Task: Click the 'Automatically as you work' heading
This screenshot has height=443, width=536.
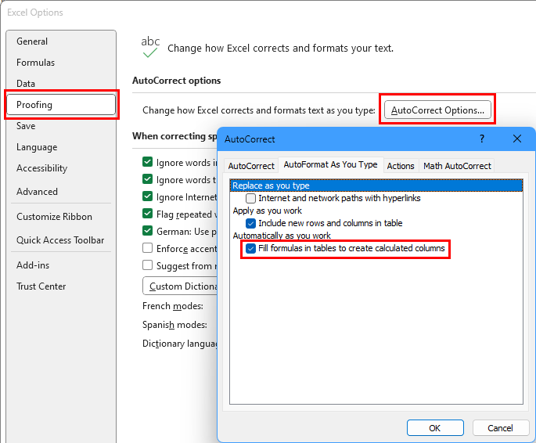Action: pyautogui.click(x=282, y=236)
